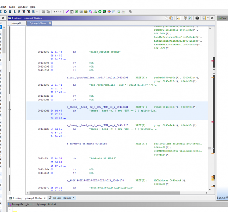The image size is (228, 212).
Task: Open the Help menu
Action: click(33, 7)
